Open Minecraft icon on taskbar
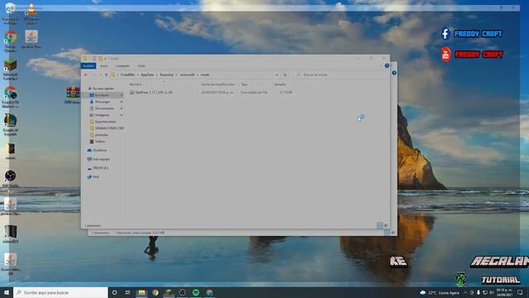 169,292
